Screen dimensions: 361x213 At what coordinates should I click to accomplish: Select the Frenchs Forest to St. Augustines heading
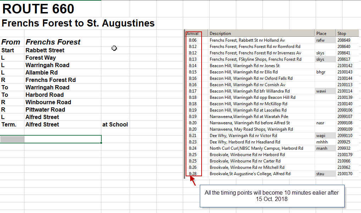(78, 23)
